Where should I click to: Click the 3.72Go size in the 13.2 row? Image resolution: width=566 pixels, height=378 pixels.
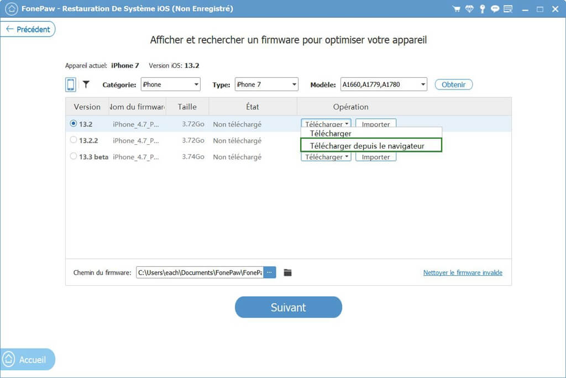pyautogui.click(x=193, y=124)
